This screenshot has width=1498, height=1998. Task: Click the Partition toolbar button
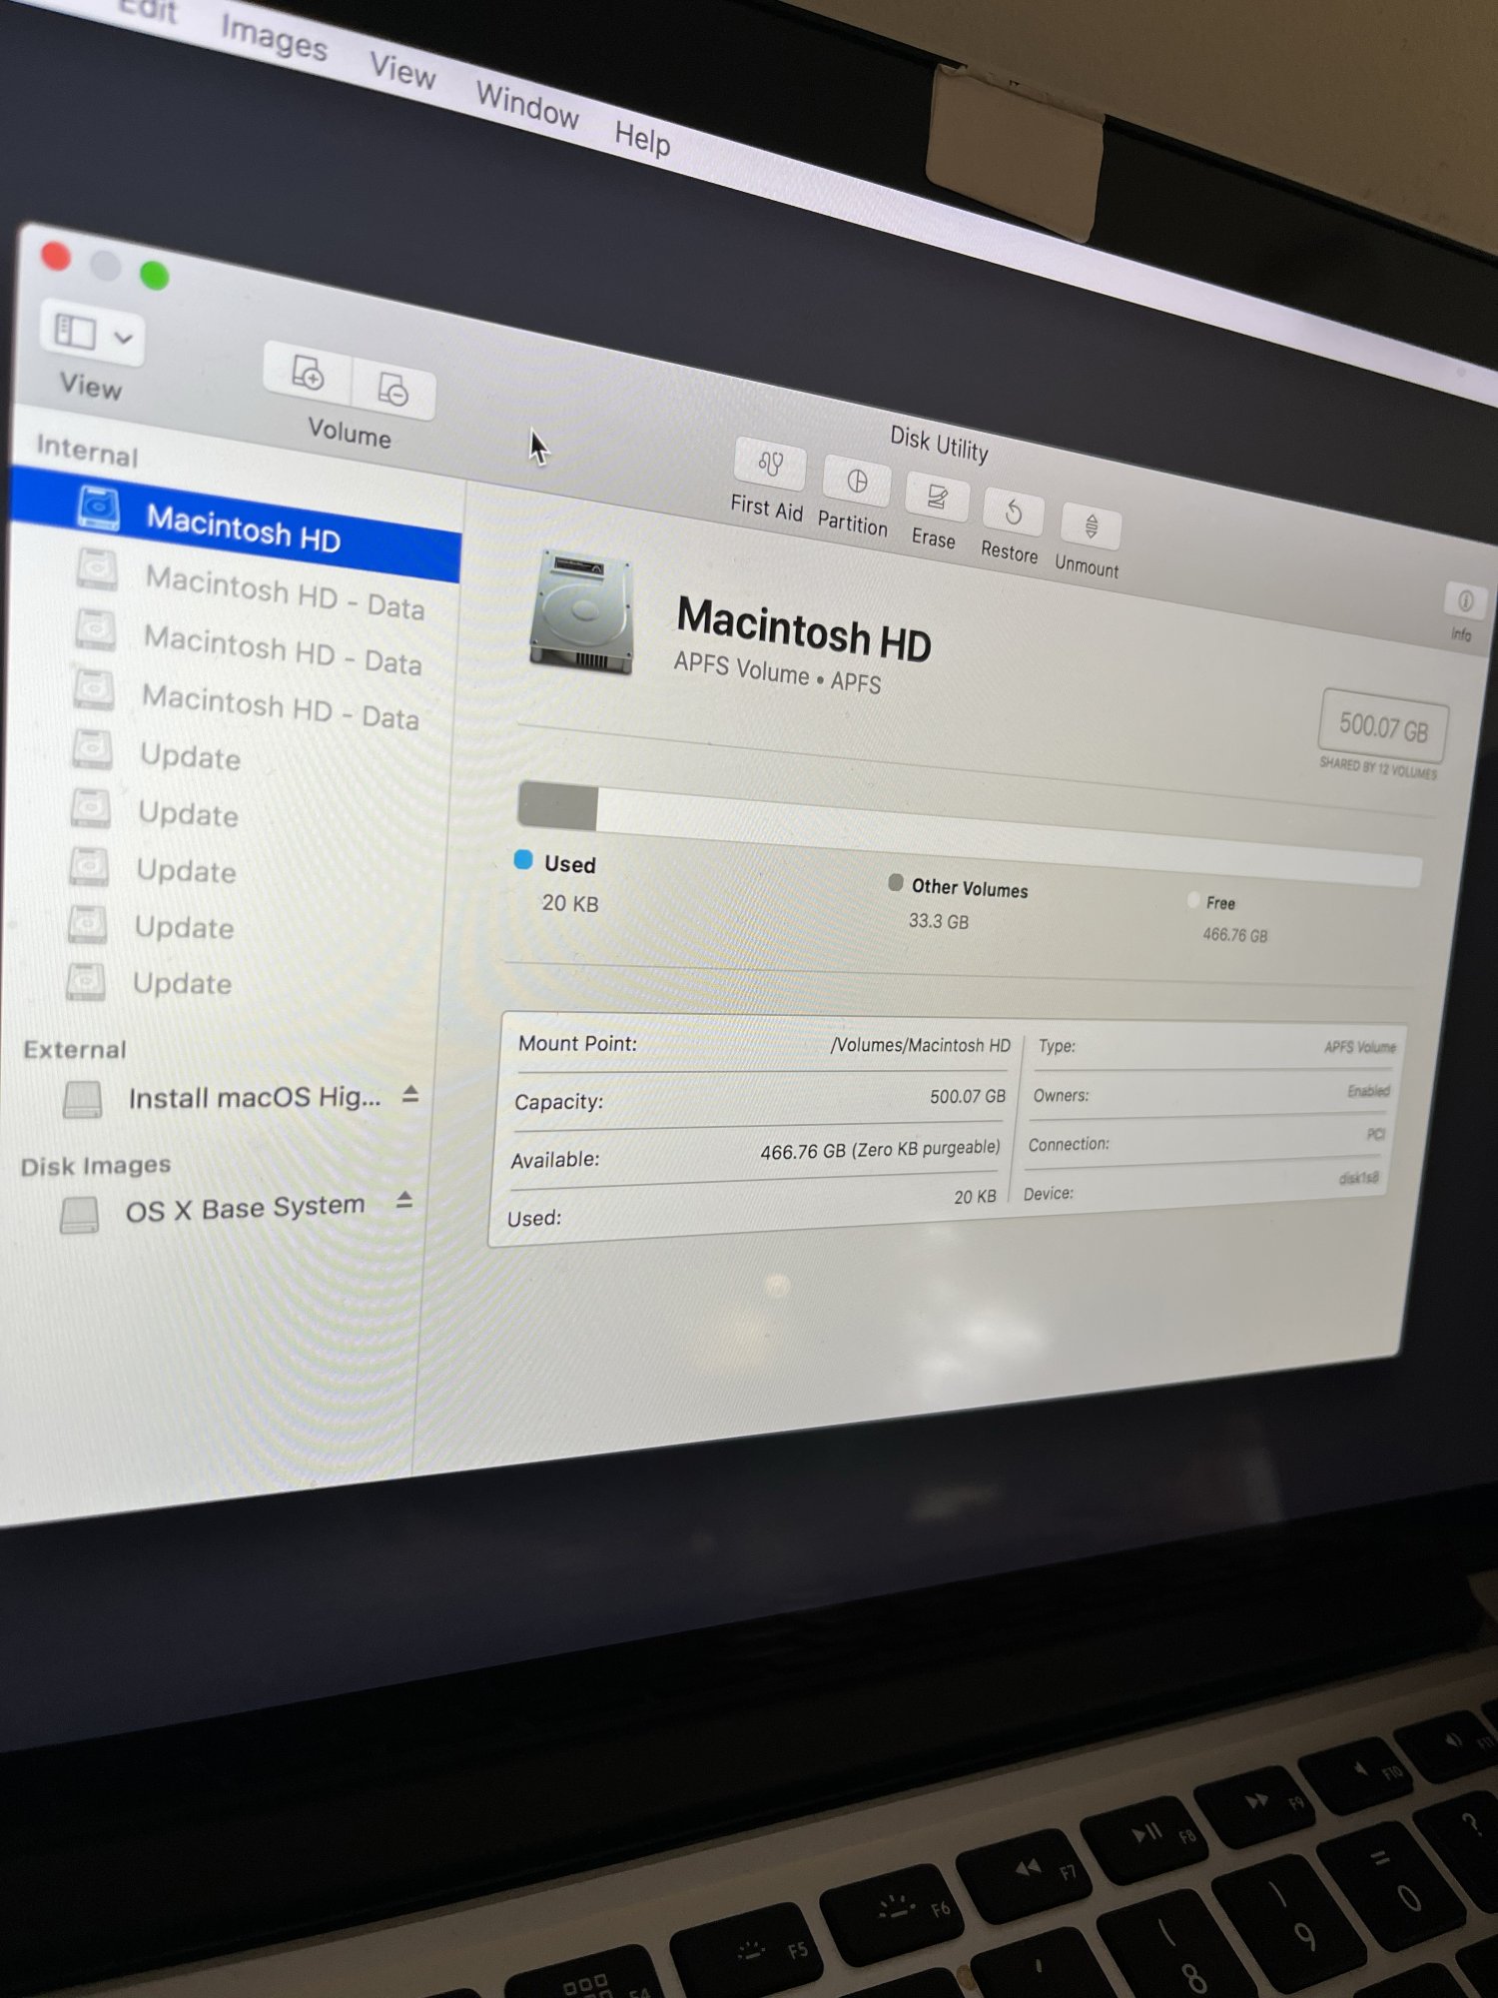click(857, 483)
